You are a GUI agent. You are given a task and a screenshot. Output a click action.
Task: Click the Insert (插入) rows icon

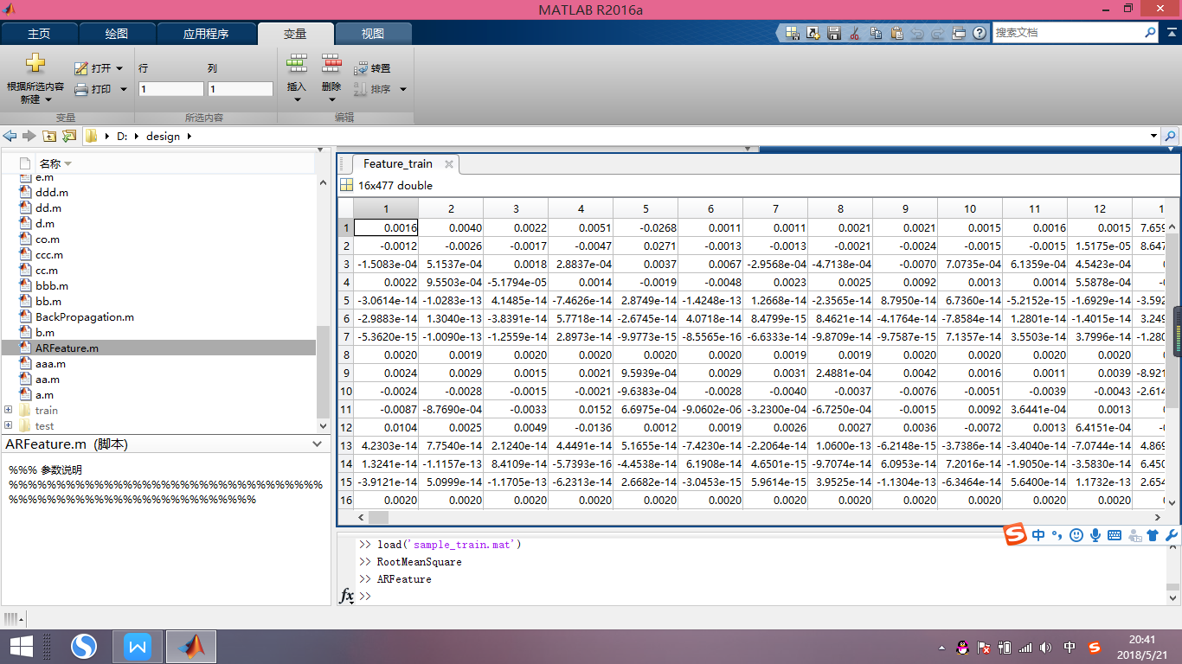click(x=297, y=64)
